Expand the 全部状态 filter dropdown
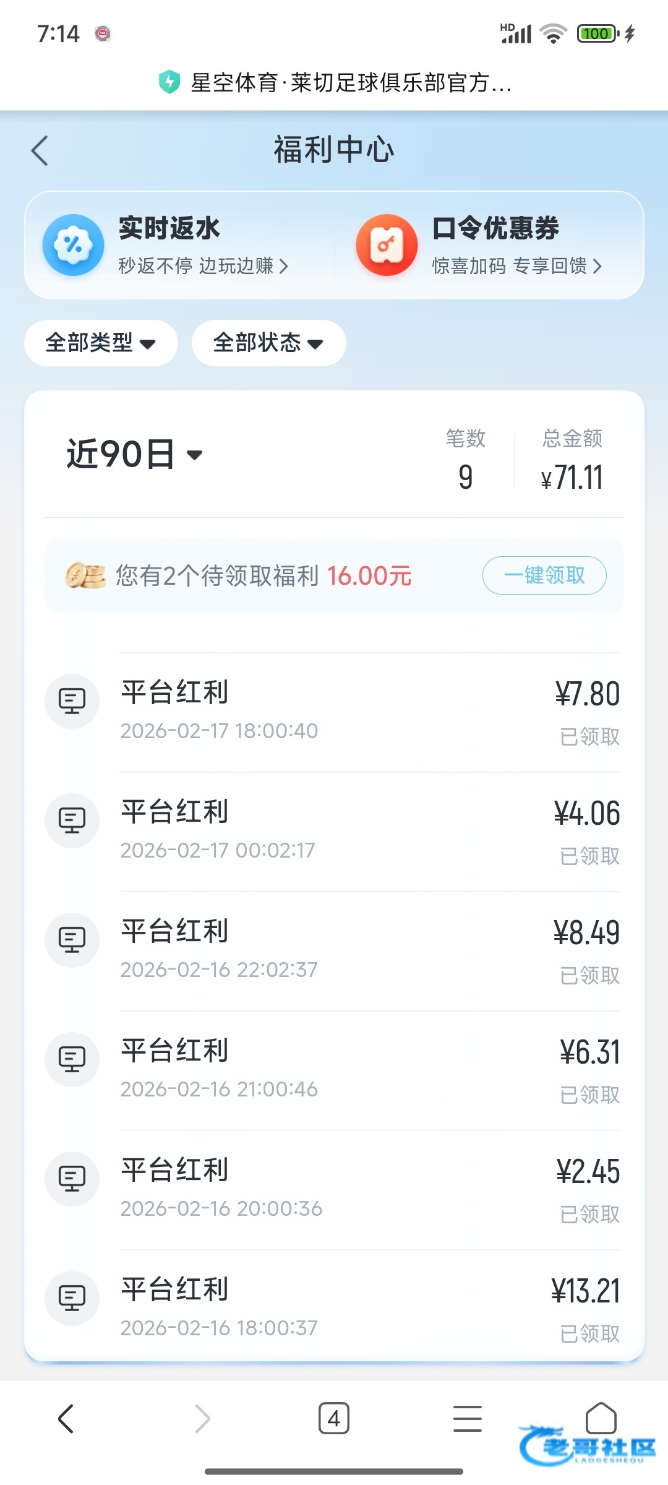This screenshot has width=668, height=1485. (268, 343)
